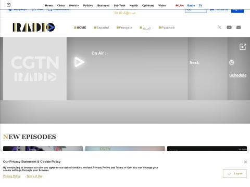Screen dimensions: 250x187
Task: Close the cookie policy banner
Action: coord(245,162)
